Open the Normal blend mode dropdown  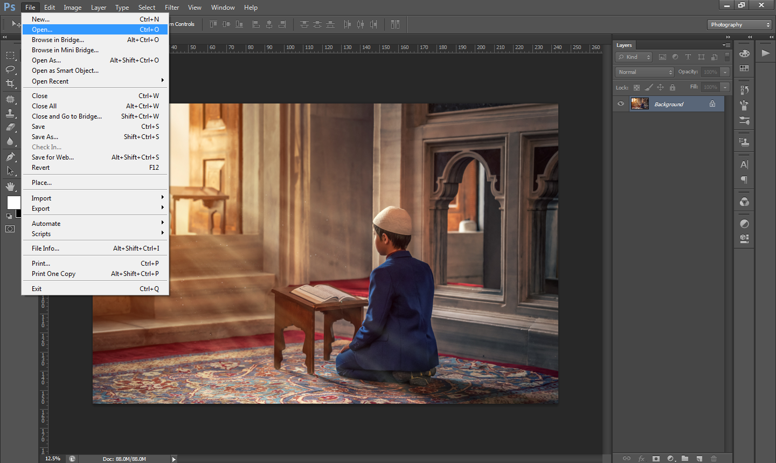click(x=645, y=72)
